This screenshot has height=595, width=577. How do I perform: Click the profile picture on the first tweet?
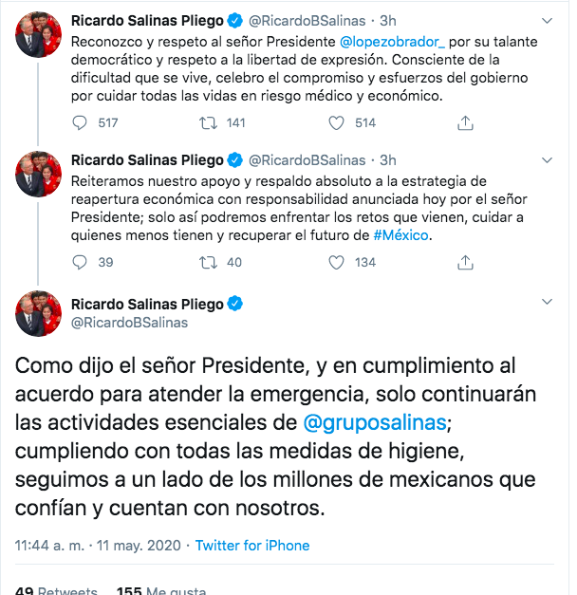35,35
